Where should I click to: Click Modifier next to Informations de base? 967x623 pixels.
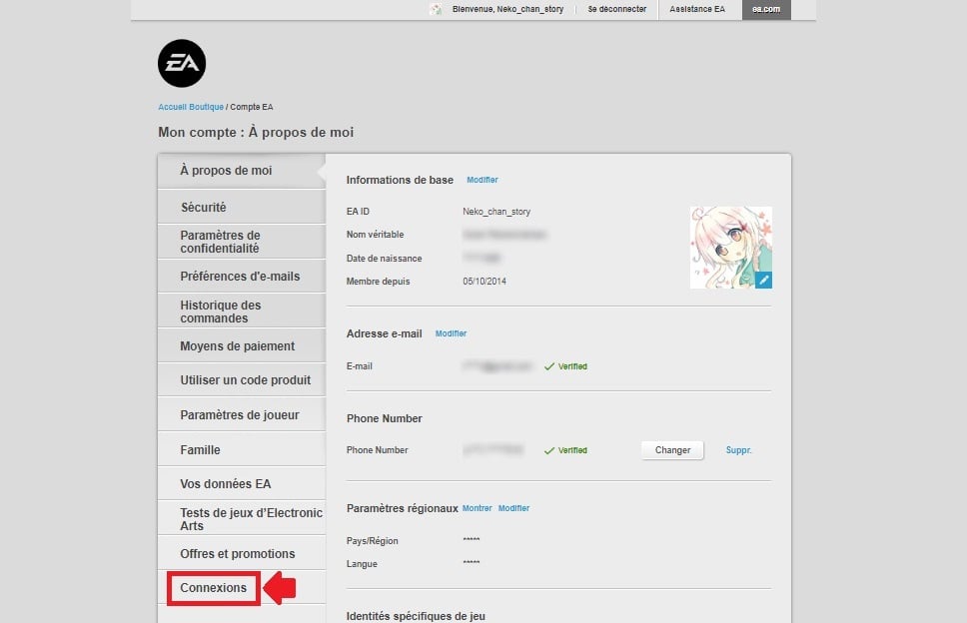click(482, 180)
